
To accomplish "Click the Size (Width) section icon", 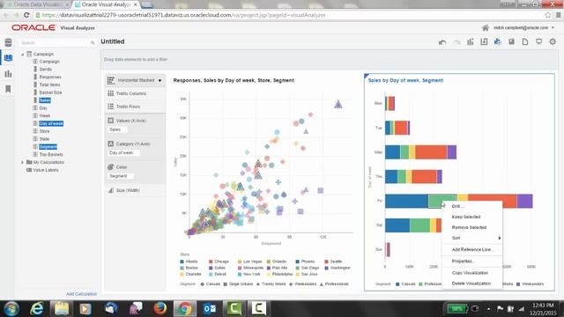I will click(111, 190).
